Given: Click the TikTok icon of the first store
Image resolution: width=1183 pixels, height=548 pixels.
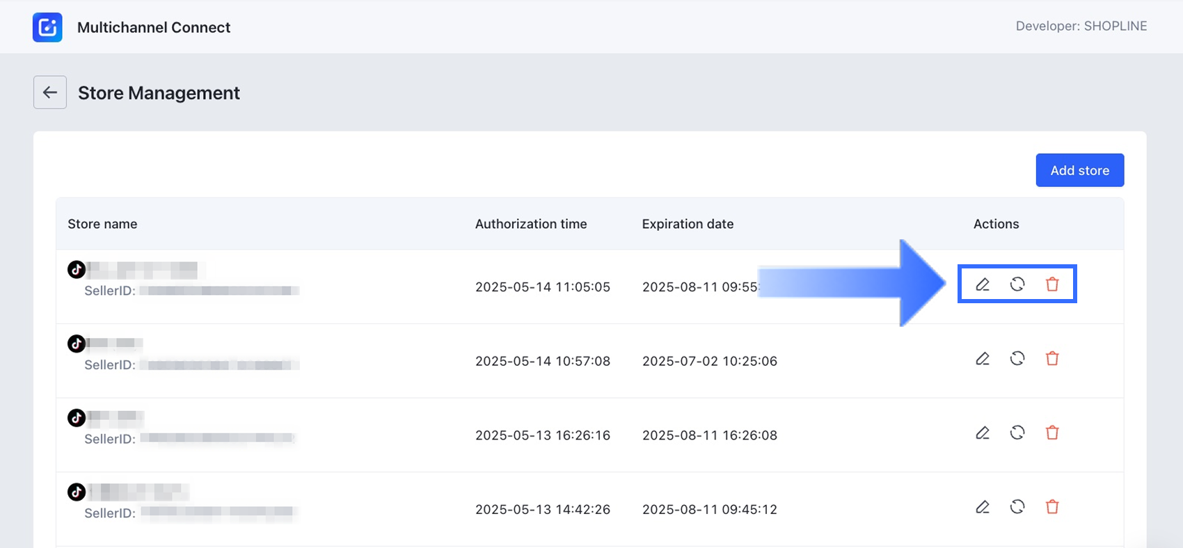Looking at the screenshot, I should 77,269.
